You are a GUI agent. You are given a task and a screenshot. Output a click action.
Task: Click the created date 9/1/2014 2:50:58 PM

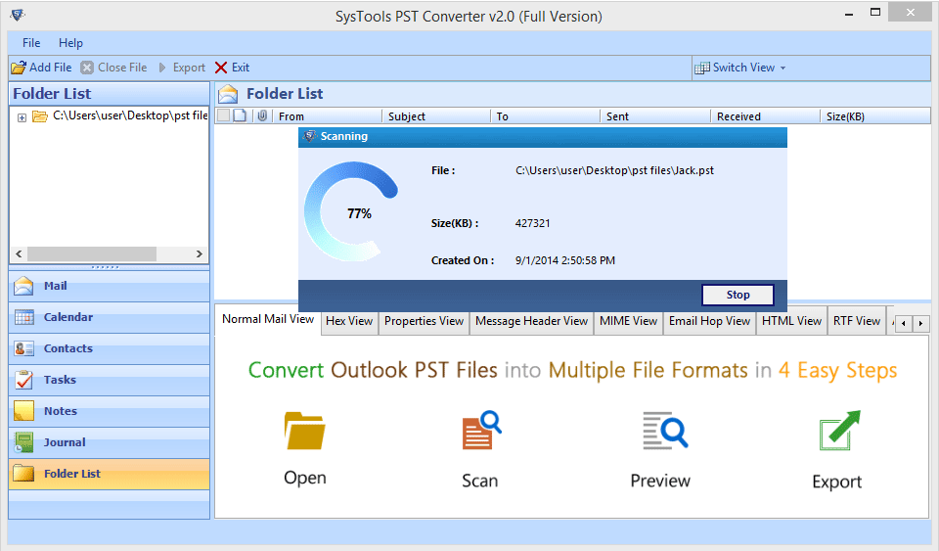pyautogui.click(x=565, y=260)
